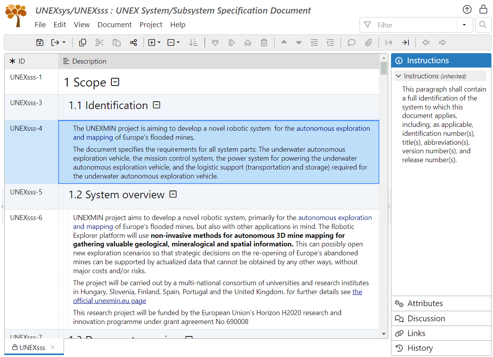Click the solid up arrow icon
This screenshot has width=493, height=357.
(x=284, y=42)
